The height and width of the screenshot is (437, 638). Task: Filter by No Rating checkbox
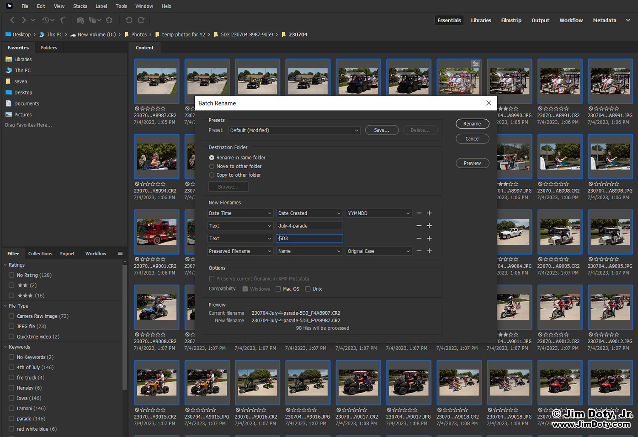click(11, 275)
